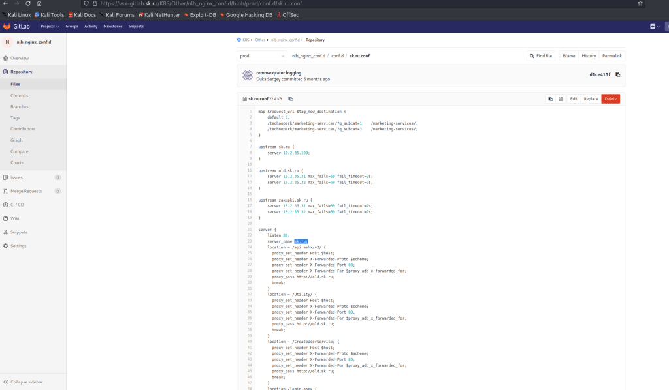Click the browser URL address bar
This screenshot has height=390, width=669.
pyautogui.click(x=327, y=3)
